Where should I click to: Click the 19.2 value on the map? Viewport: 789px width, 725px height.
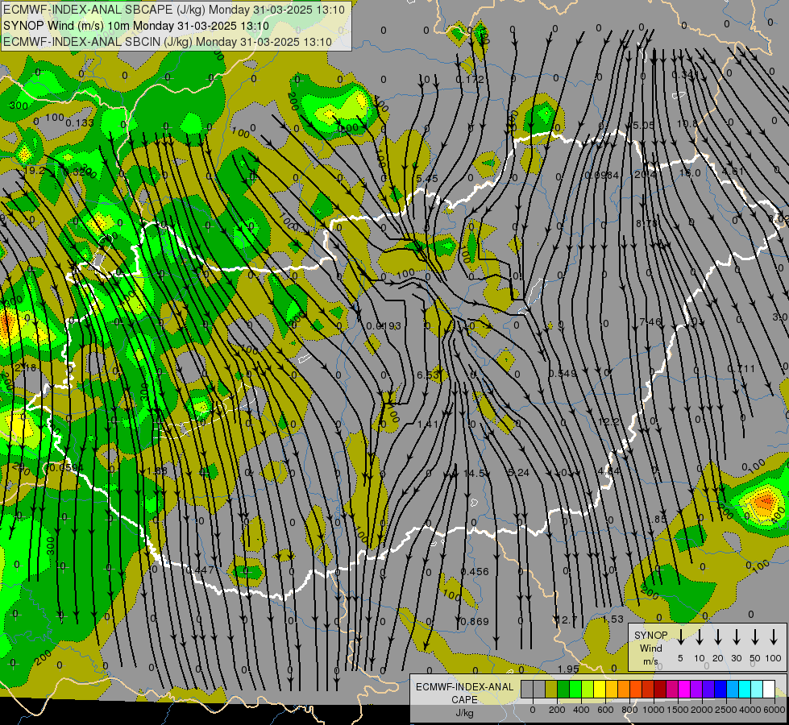(34, 171)
